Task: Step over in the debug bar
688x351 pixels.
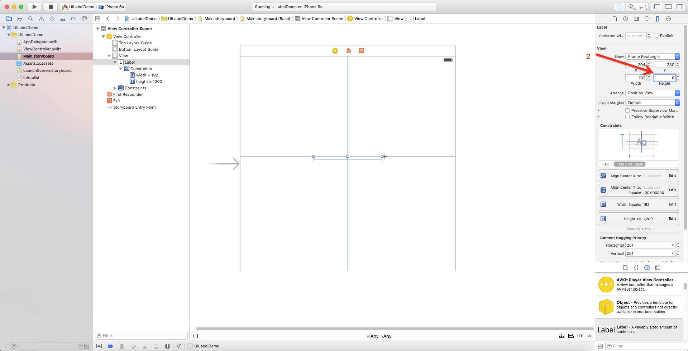Action: pyautogui.click(x=133, y=346)
